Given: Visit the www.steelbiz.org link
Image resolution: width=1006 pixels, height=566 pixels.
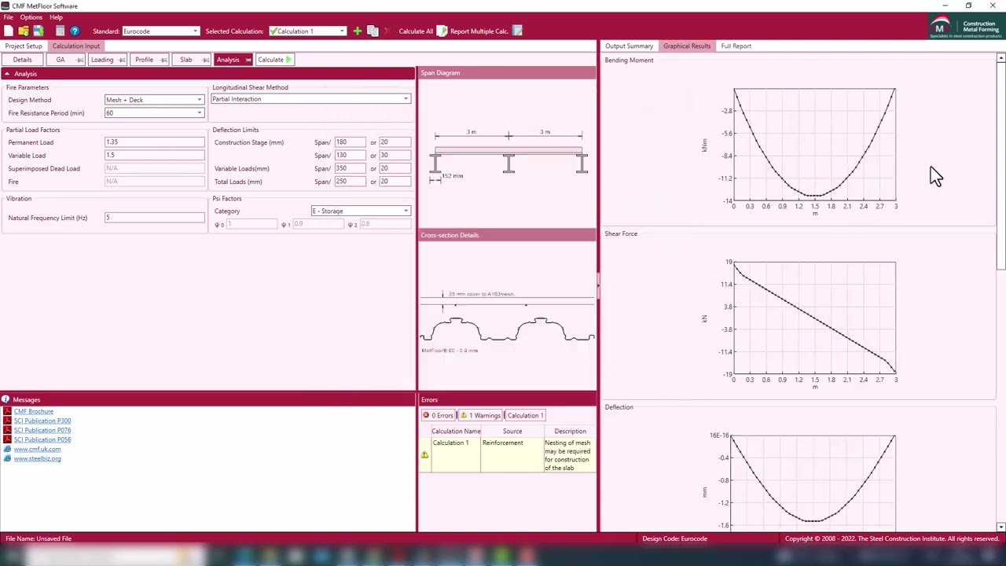Looking at the screenshot, I should (x=37, y=458).
